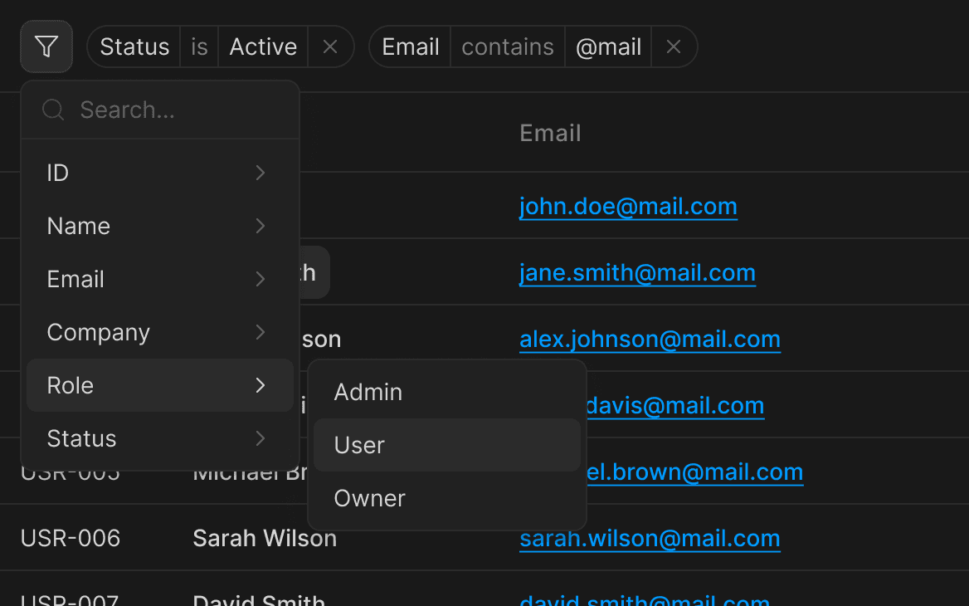Image resolution: width=969 pixels, height=606 pixels.
Task: Expand the Name filter chevron
Action: tap(261, 226)
